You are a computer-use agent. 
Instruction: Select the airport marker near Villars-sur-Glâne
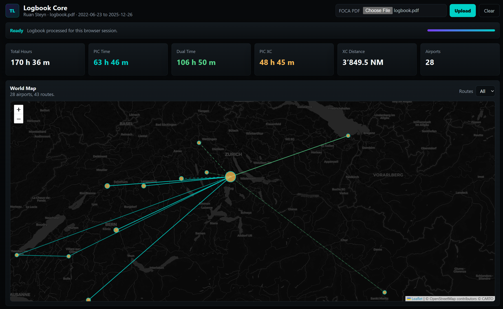coord(69,256)
